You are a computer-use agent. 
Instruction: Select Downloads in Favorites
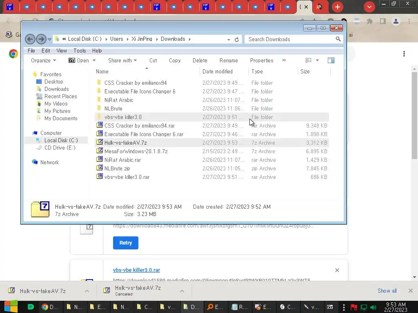pos(56,89)
